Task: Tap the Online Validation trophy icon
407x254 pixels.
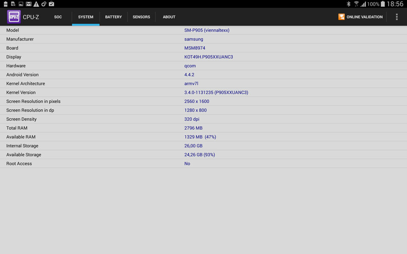Action: (341, 17)
